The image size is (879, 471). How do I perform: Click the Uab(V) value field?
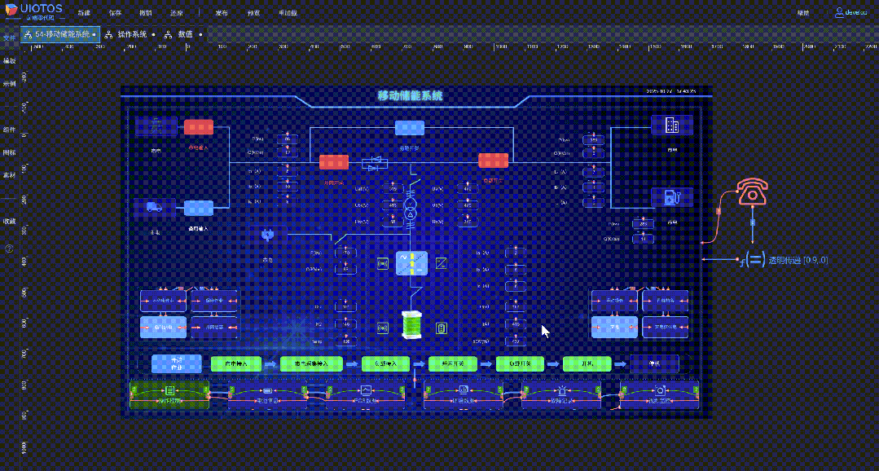point(393,190)
